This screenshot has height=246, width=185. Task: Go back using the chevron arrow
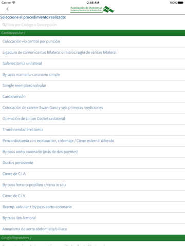point(7,9)
